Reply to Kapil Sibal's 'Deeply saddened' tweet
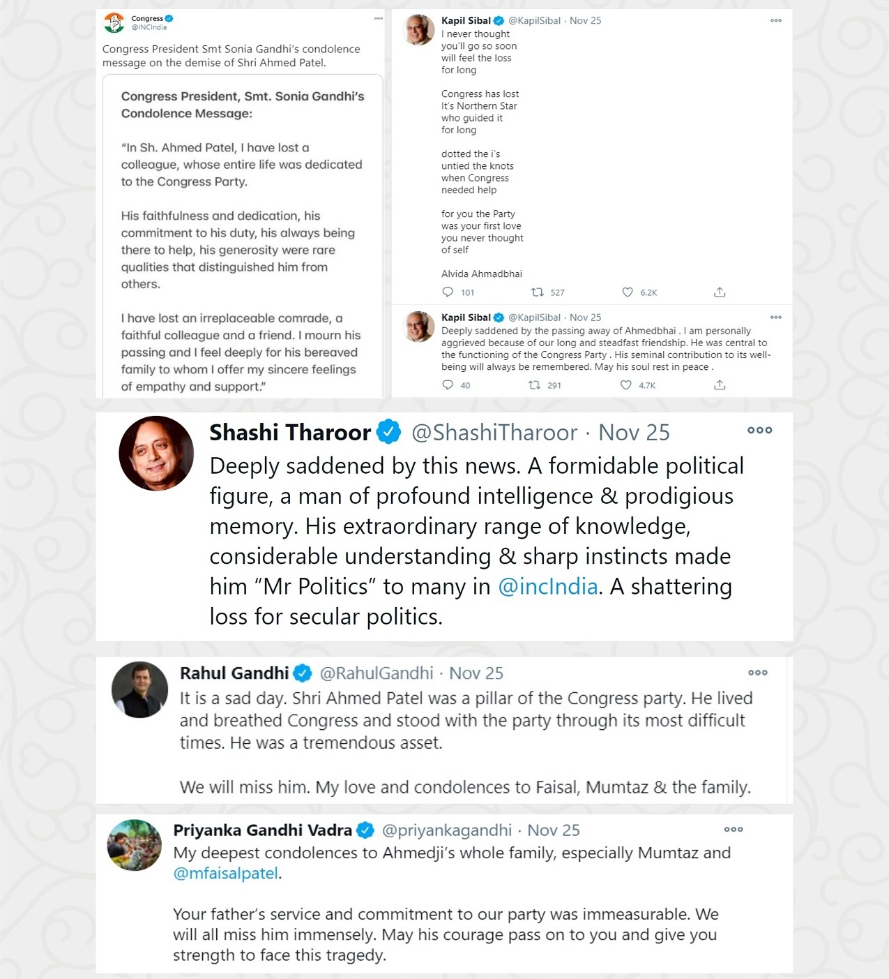889x979 pixels. pyautogui.click(x=448, y=385)
